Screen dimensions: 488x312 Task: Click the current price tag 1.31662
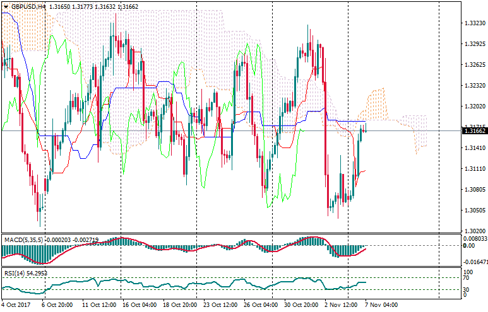click(473, 131)
